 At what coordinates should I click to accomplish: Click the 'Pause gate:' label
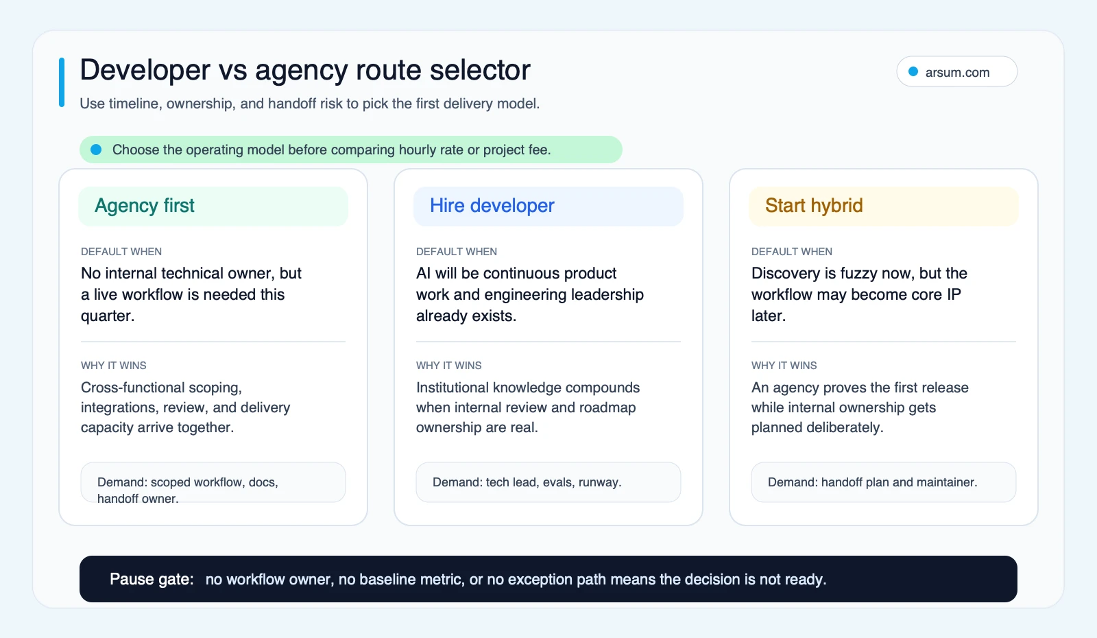tap(152, 579)
